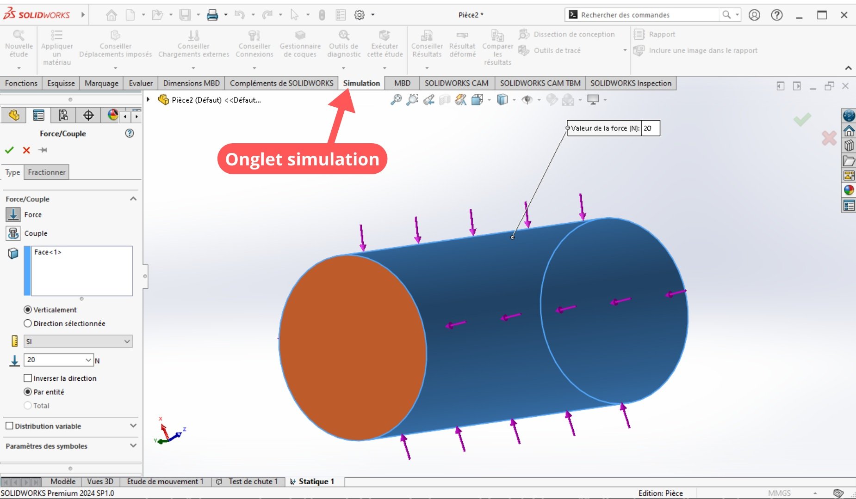Click Inclure une image dans le rapport
This screenshot has width=856, height=499.
point(695,50)
